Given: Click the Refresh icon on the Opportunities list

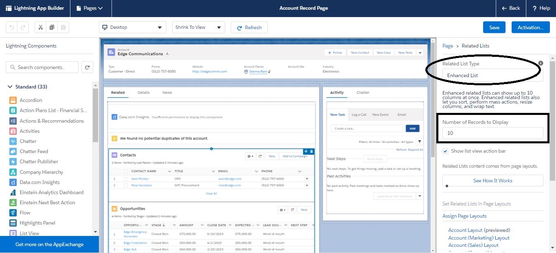Looking at the screenshot, I should click(x=291, y=210).
